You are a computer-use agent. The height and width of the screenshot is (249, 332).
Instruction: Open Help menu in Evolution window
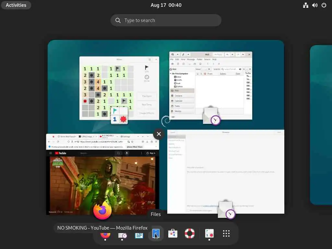[x=214, y=60]
